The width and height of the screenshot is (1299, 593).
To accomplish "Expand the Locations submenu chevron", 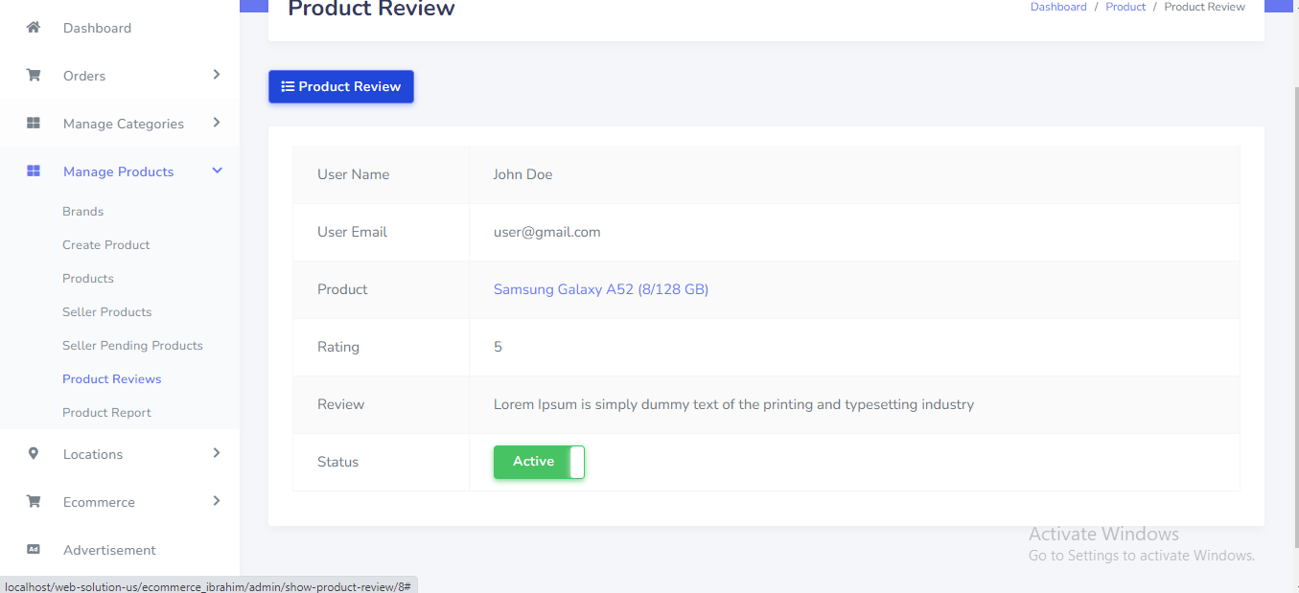I will coord(217,453).
